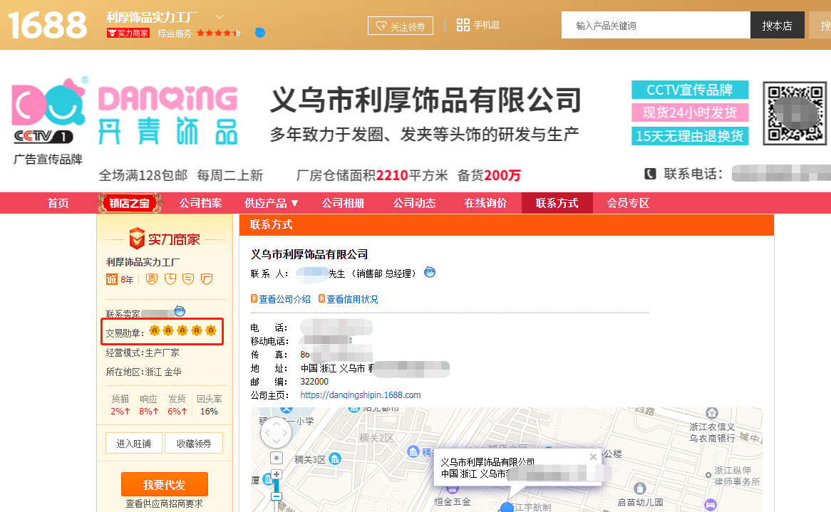Open the 公司档案 tab

200,204
